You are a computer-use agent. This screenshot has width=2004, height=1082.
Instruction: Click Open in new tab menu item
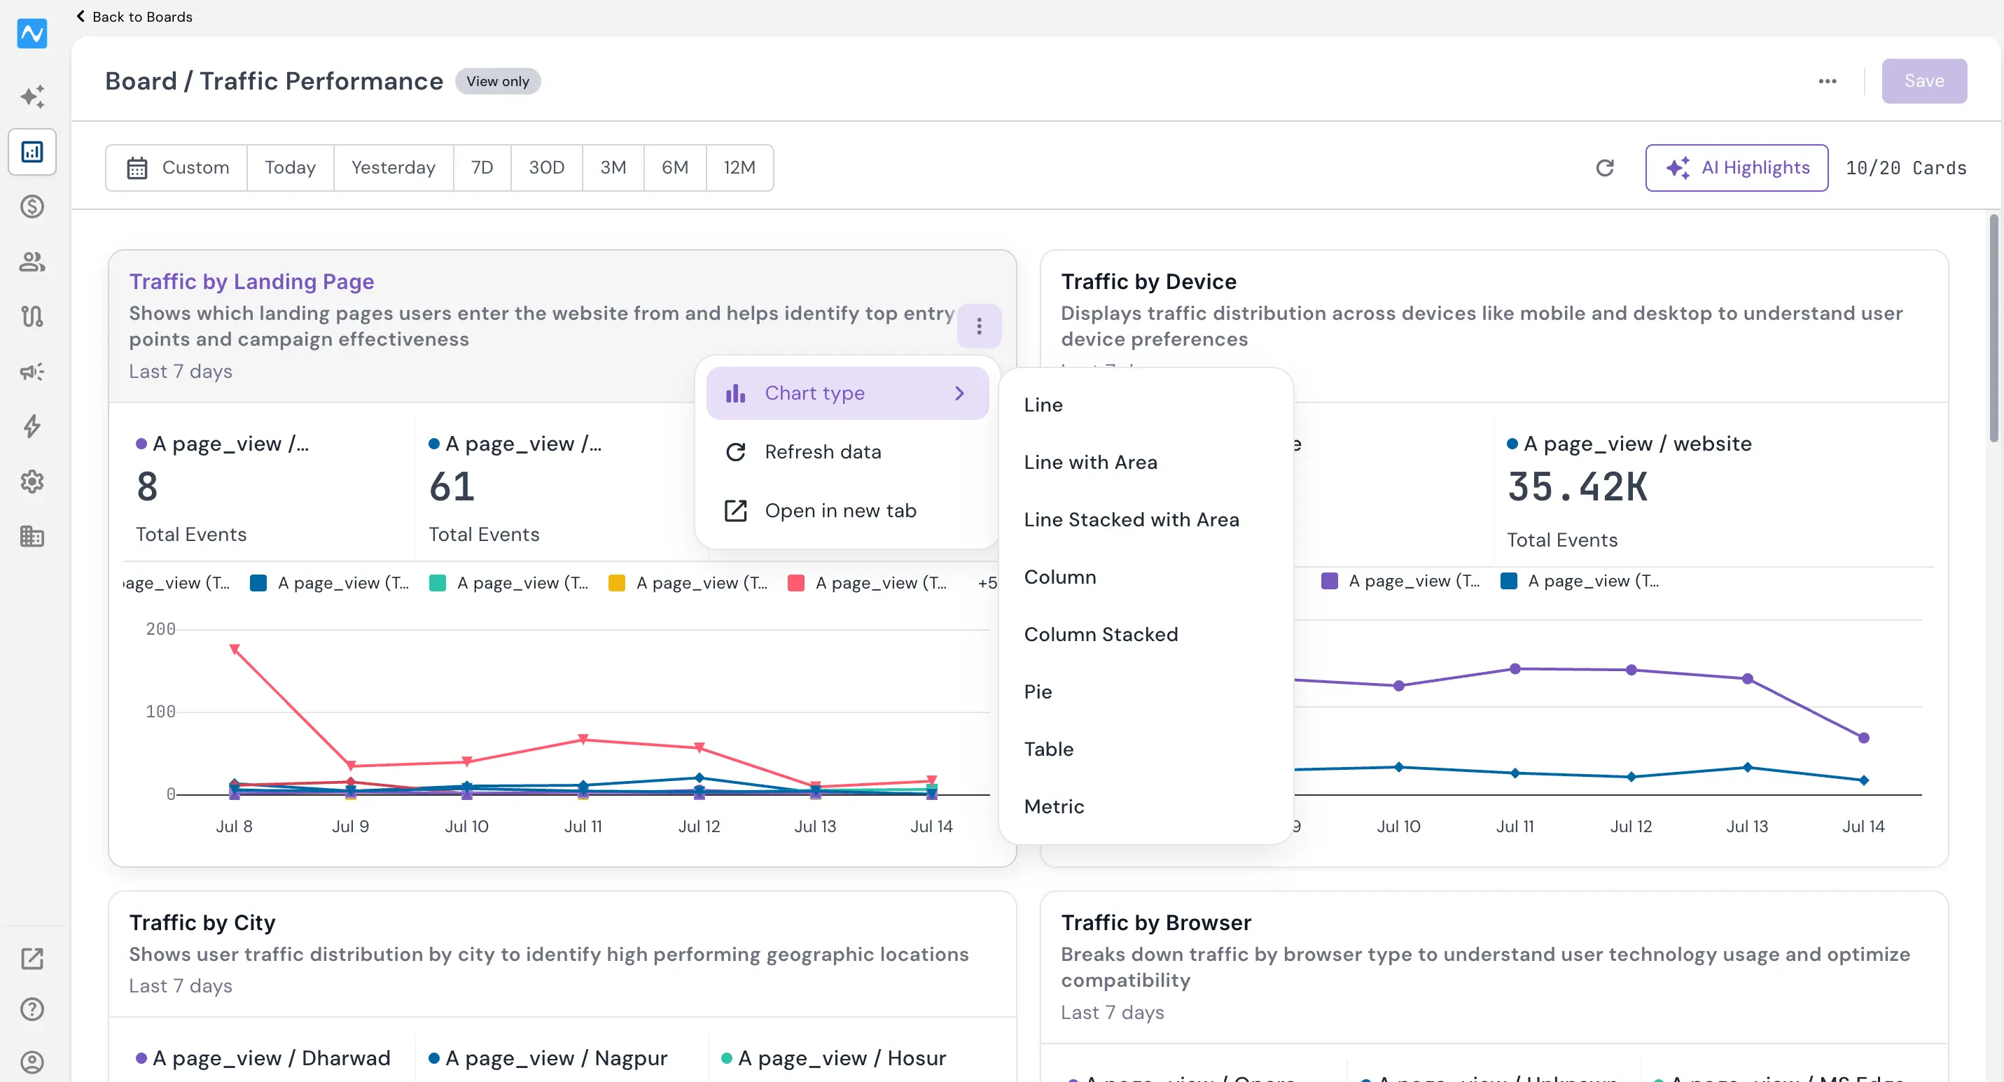[847, 511]
